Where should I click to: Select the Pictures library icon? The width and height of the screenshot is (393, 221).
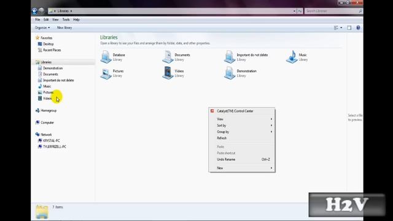pyautogui.click(x=106, y=73)
